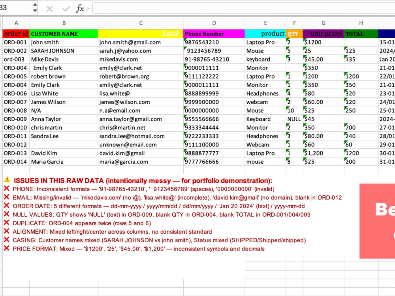This screenshot has height=296, width=395.
Task: Select column F header
Action: (x=294, y=23)
